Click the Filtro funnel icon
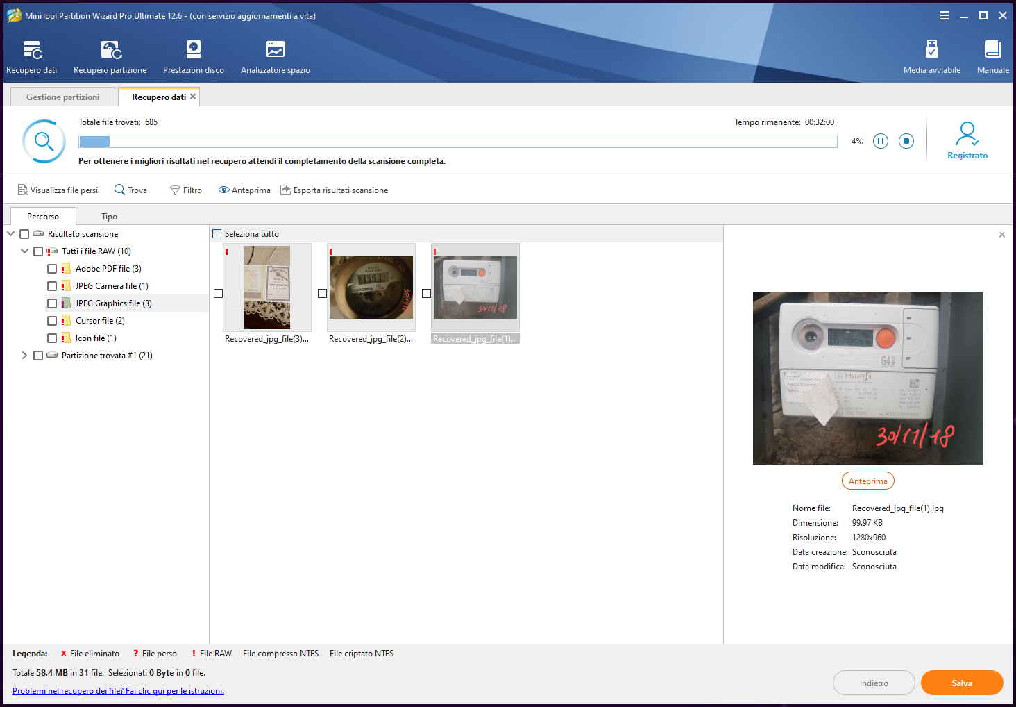The height and width of the screenshot is (707, 1016). (x=175, y=190)
